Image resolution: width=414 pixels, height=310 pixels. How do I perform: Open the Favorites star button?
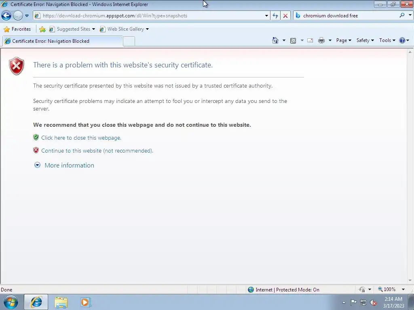tap(17, 29)
